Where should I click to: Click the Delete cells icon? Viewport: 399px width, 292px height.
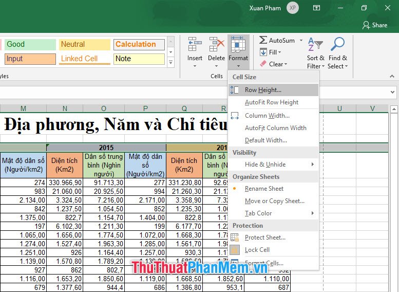[x=217, y=44]
